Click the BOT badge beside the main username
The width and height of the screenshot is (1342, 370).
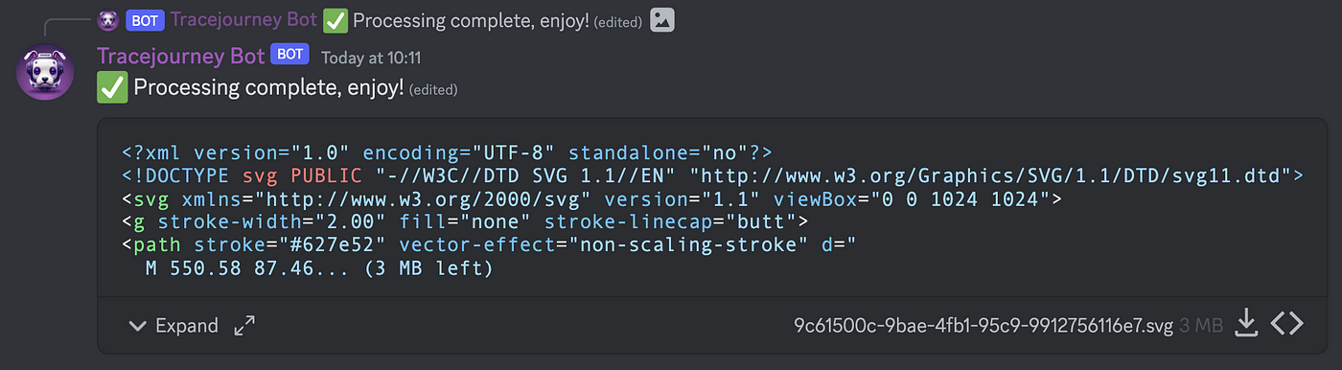pyautogui.click(x=289, y=55)
